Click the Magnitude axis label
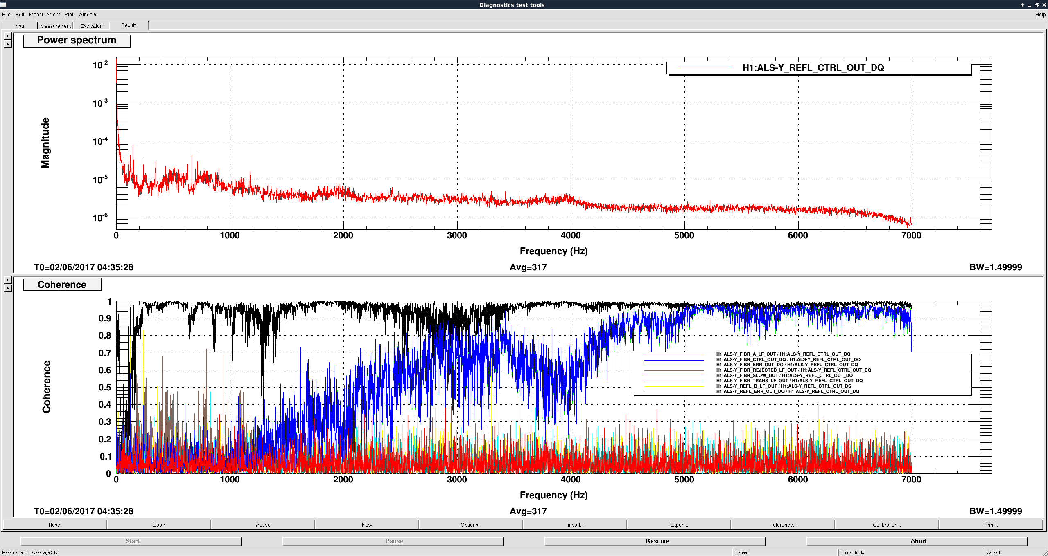1048x556 pixels. coord(45,143)
